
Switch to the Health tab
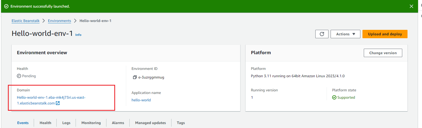pyautogui.click(x=45, y=123)
